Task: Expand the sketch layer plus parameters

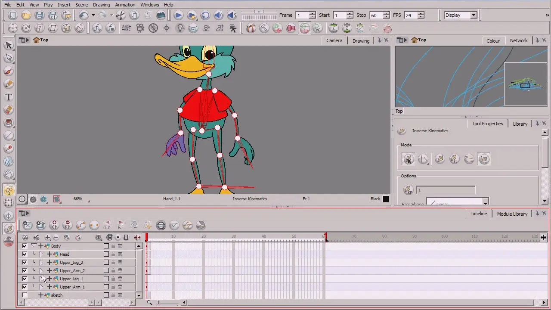Action: point(41,295)
